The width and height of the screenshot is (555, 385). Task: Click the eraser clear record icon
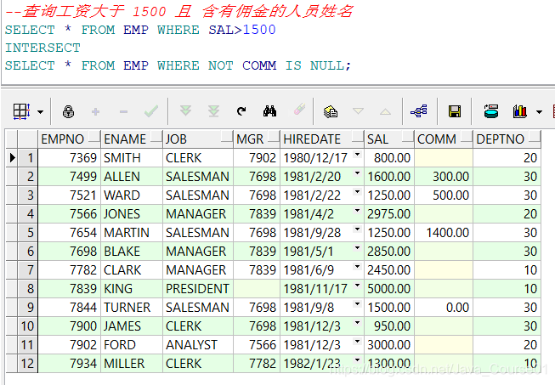(x=299, y=110)
